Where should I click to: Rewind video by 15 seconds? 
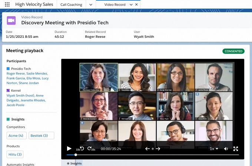click(x=82, y=149)
